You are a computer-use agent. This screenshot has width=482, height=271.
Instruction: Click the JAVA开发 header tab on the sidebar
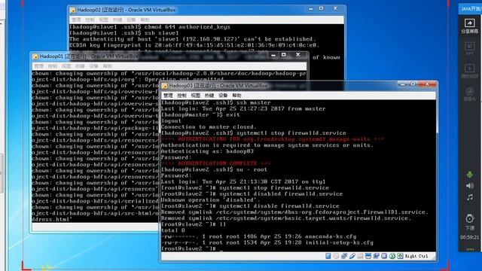[470, 9]
